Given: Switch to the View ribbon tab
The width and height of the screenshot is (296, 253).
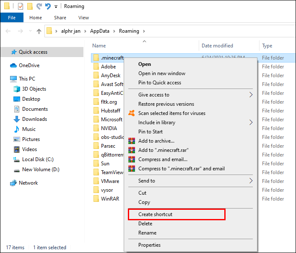Looking at the screenshot, I should [x=83, y=18].
